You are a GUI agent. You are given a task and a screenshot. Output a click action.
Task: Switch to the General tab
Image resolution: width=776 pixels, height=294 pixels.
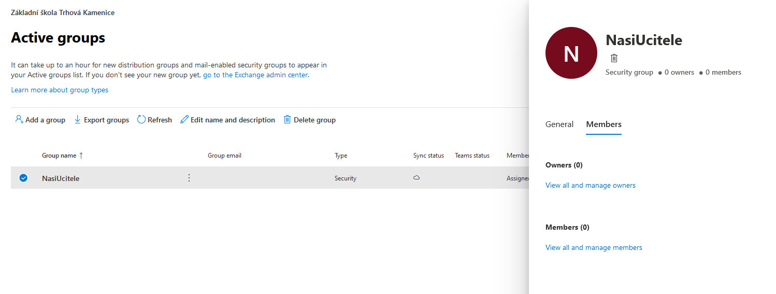[559, 124]
